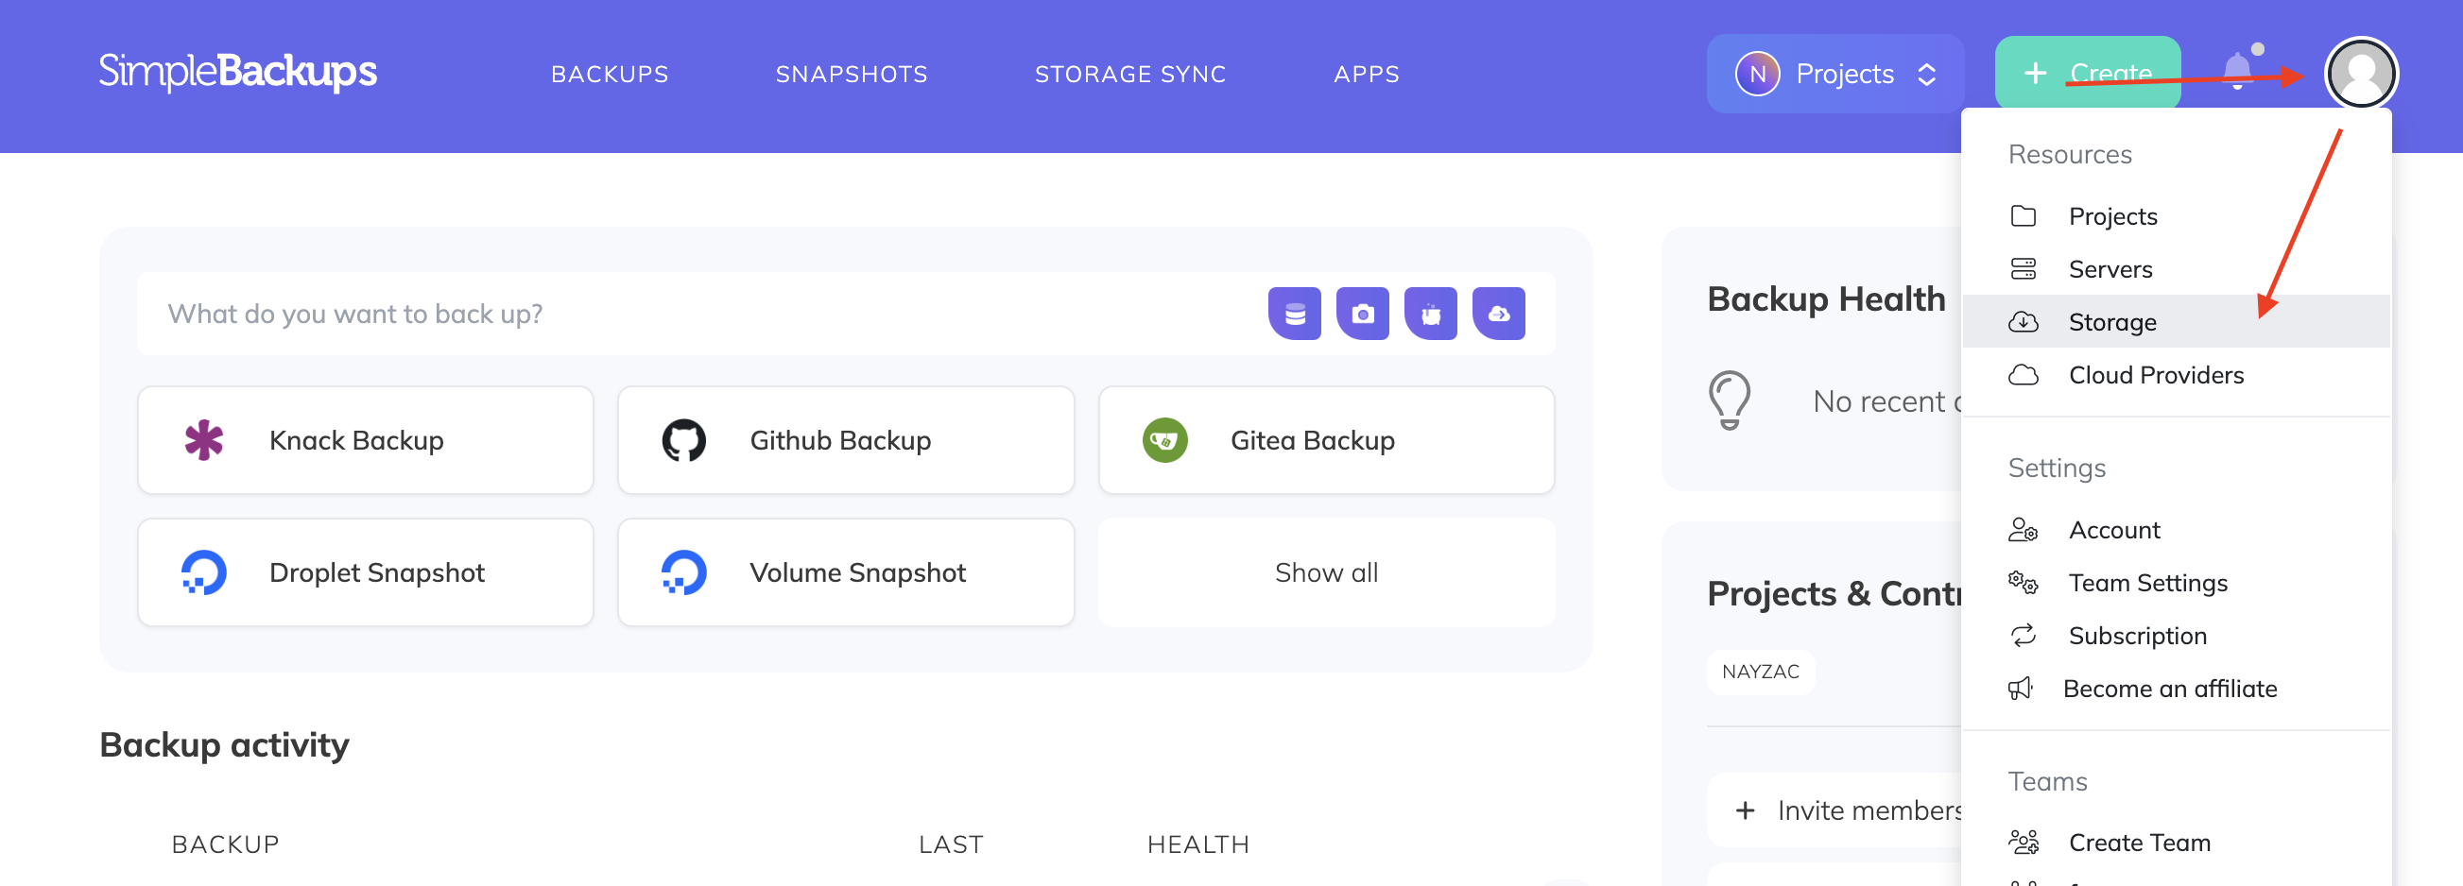Expand Show all backup types
The image size is (2463, 886).
tap(1325, 571)
